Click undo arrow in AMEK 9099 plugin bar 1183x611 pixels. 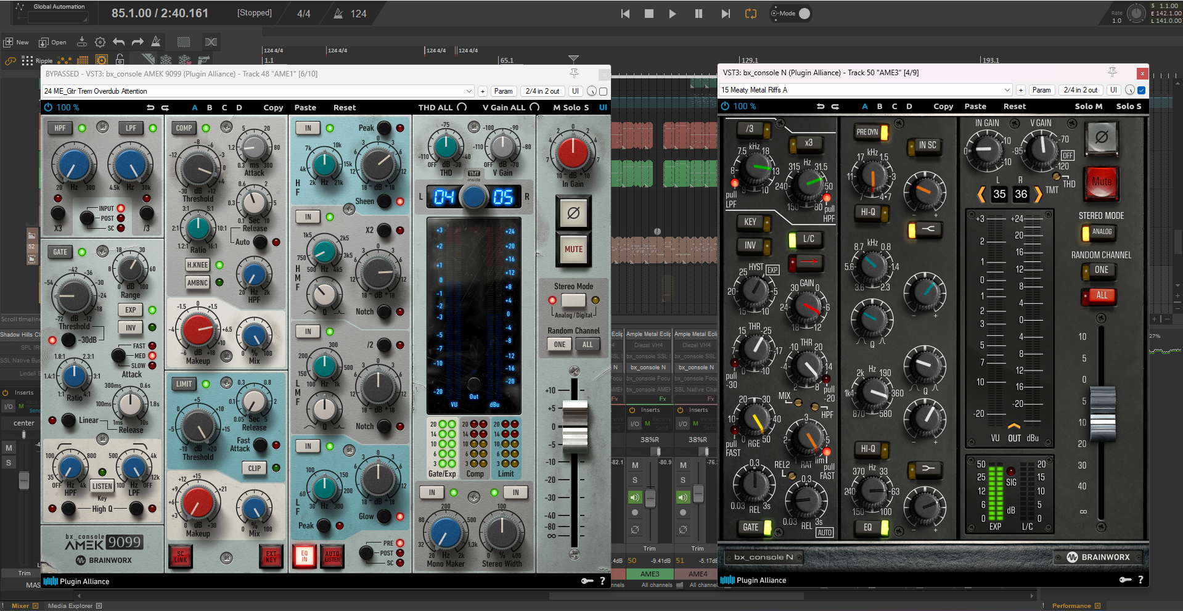pyautogui.click(x=150, y=107)
